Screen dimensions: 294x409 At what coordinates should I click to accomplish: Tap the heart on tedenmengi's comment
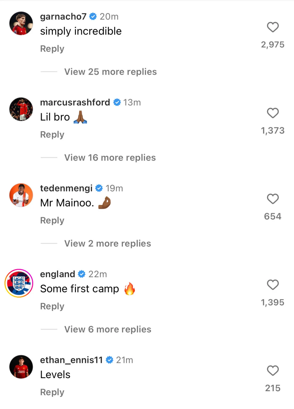[273, 199]
